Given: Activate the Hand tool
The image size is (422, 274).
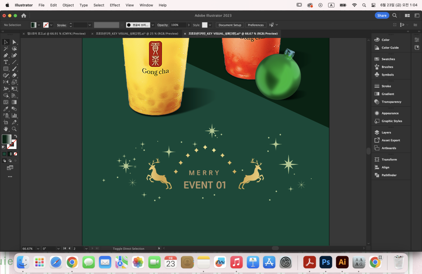Looking at the screenshot, I should tap(6, 129).
